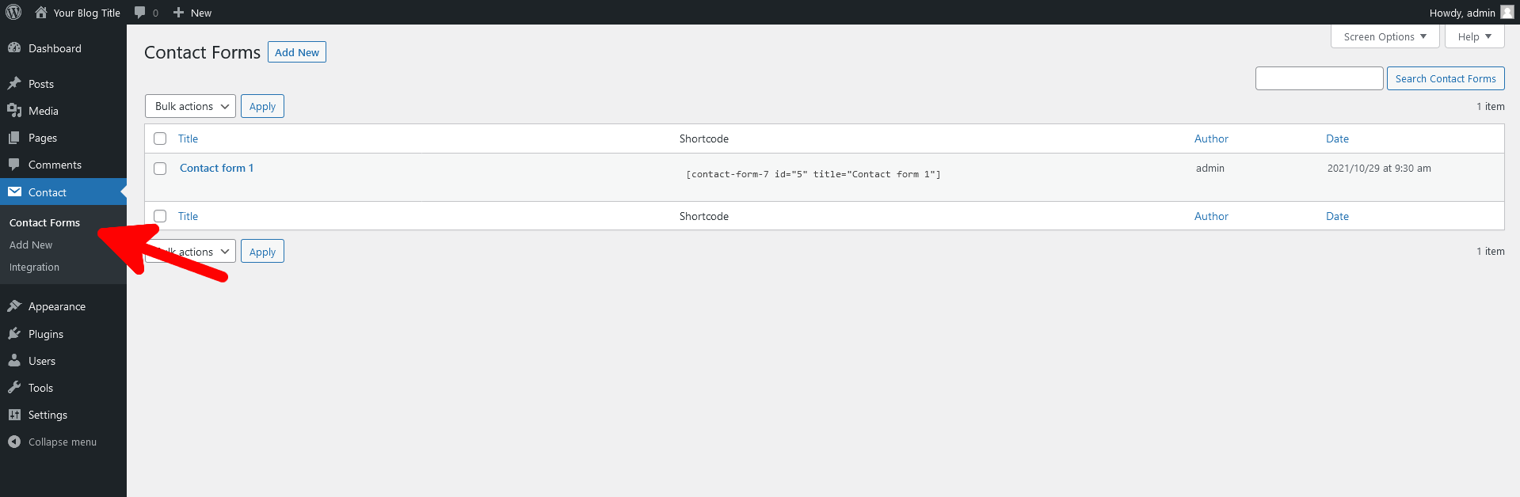The height and width of the screenshot is (497, 1520).
Task: Click the bottom Apply button
Action: tap(262, 252)
